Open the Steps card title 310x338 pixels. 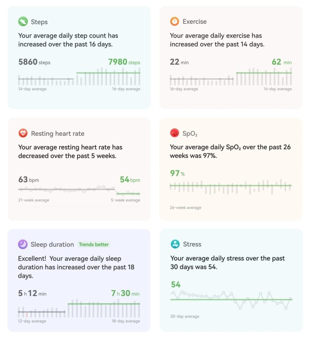pyautogui.click(x=39, y=22)
